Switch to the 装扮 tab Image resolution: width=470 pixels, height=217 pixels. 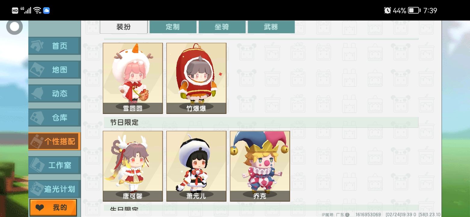(124, 27)
